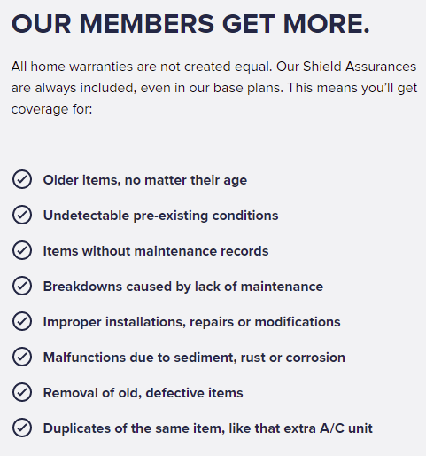Image resolution: width=426 pixels, height=456 pixels.
Task: Click the checkmark next to Undetectable pre-existing conditions
Action: (22, 215)
